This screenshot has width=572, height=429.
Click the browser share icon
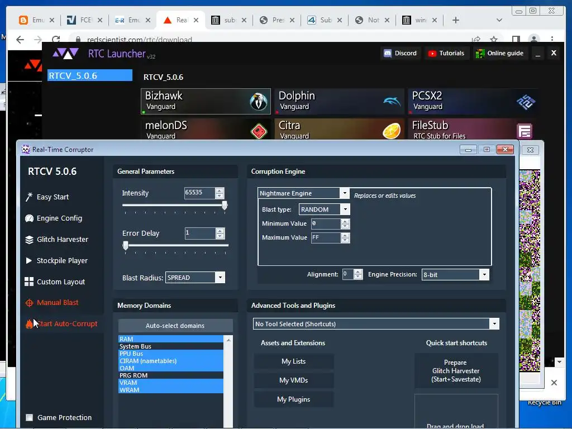tap(476, 40)
